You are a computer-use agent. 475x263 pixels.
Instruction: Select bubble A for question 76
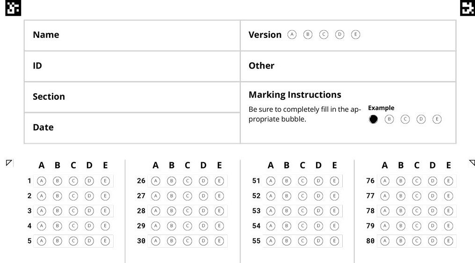click(385, 181)
